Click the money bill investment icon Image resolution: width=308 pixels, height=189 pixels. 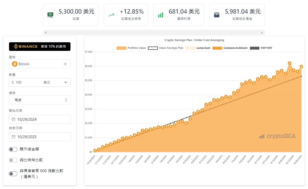[x=50, y=15]
